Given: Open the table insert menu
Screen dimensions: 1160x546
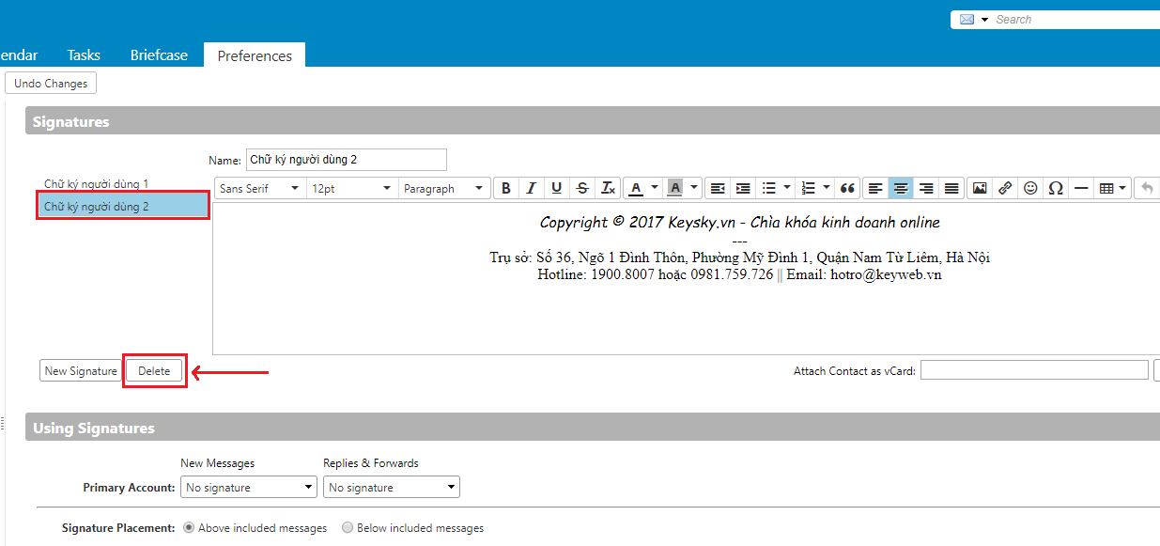Looking at the screenshot, I should 1112,188.
